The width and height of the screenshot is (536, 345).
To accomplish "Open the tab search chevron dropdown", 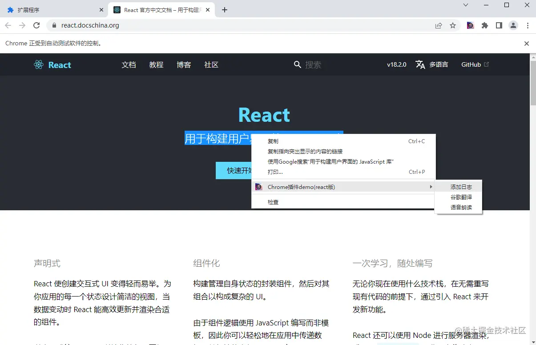I will (x=465, y=4).
